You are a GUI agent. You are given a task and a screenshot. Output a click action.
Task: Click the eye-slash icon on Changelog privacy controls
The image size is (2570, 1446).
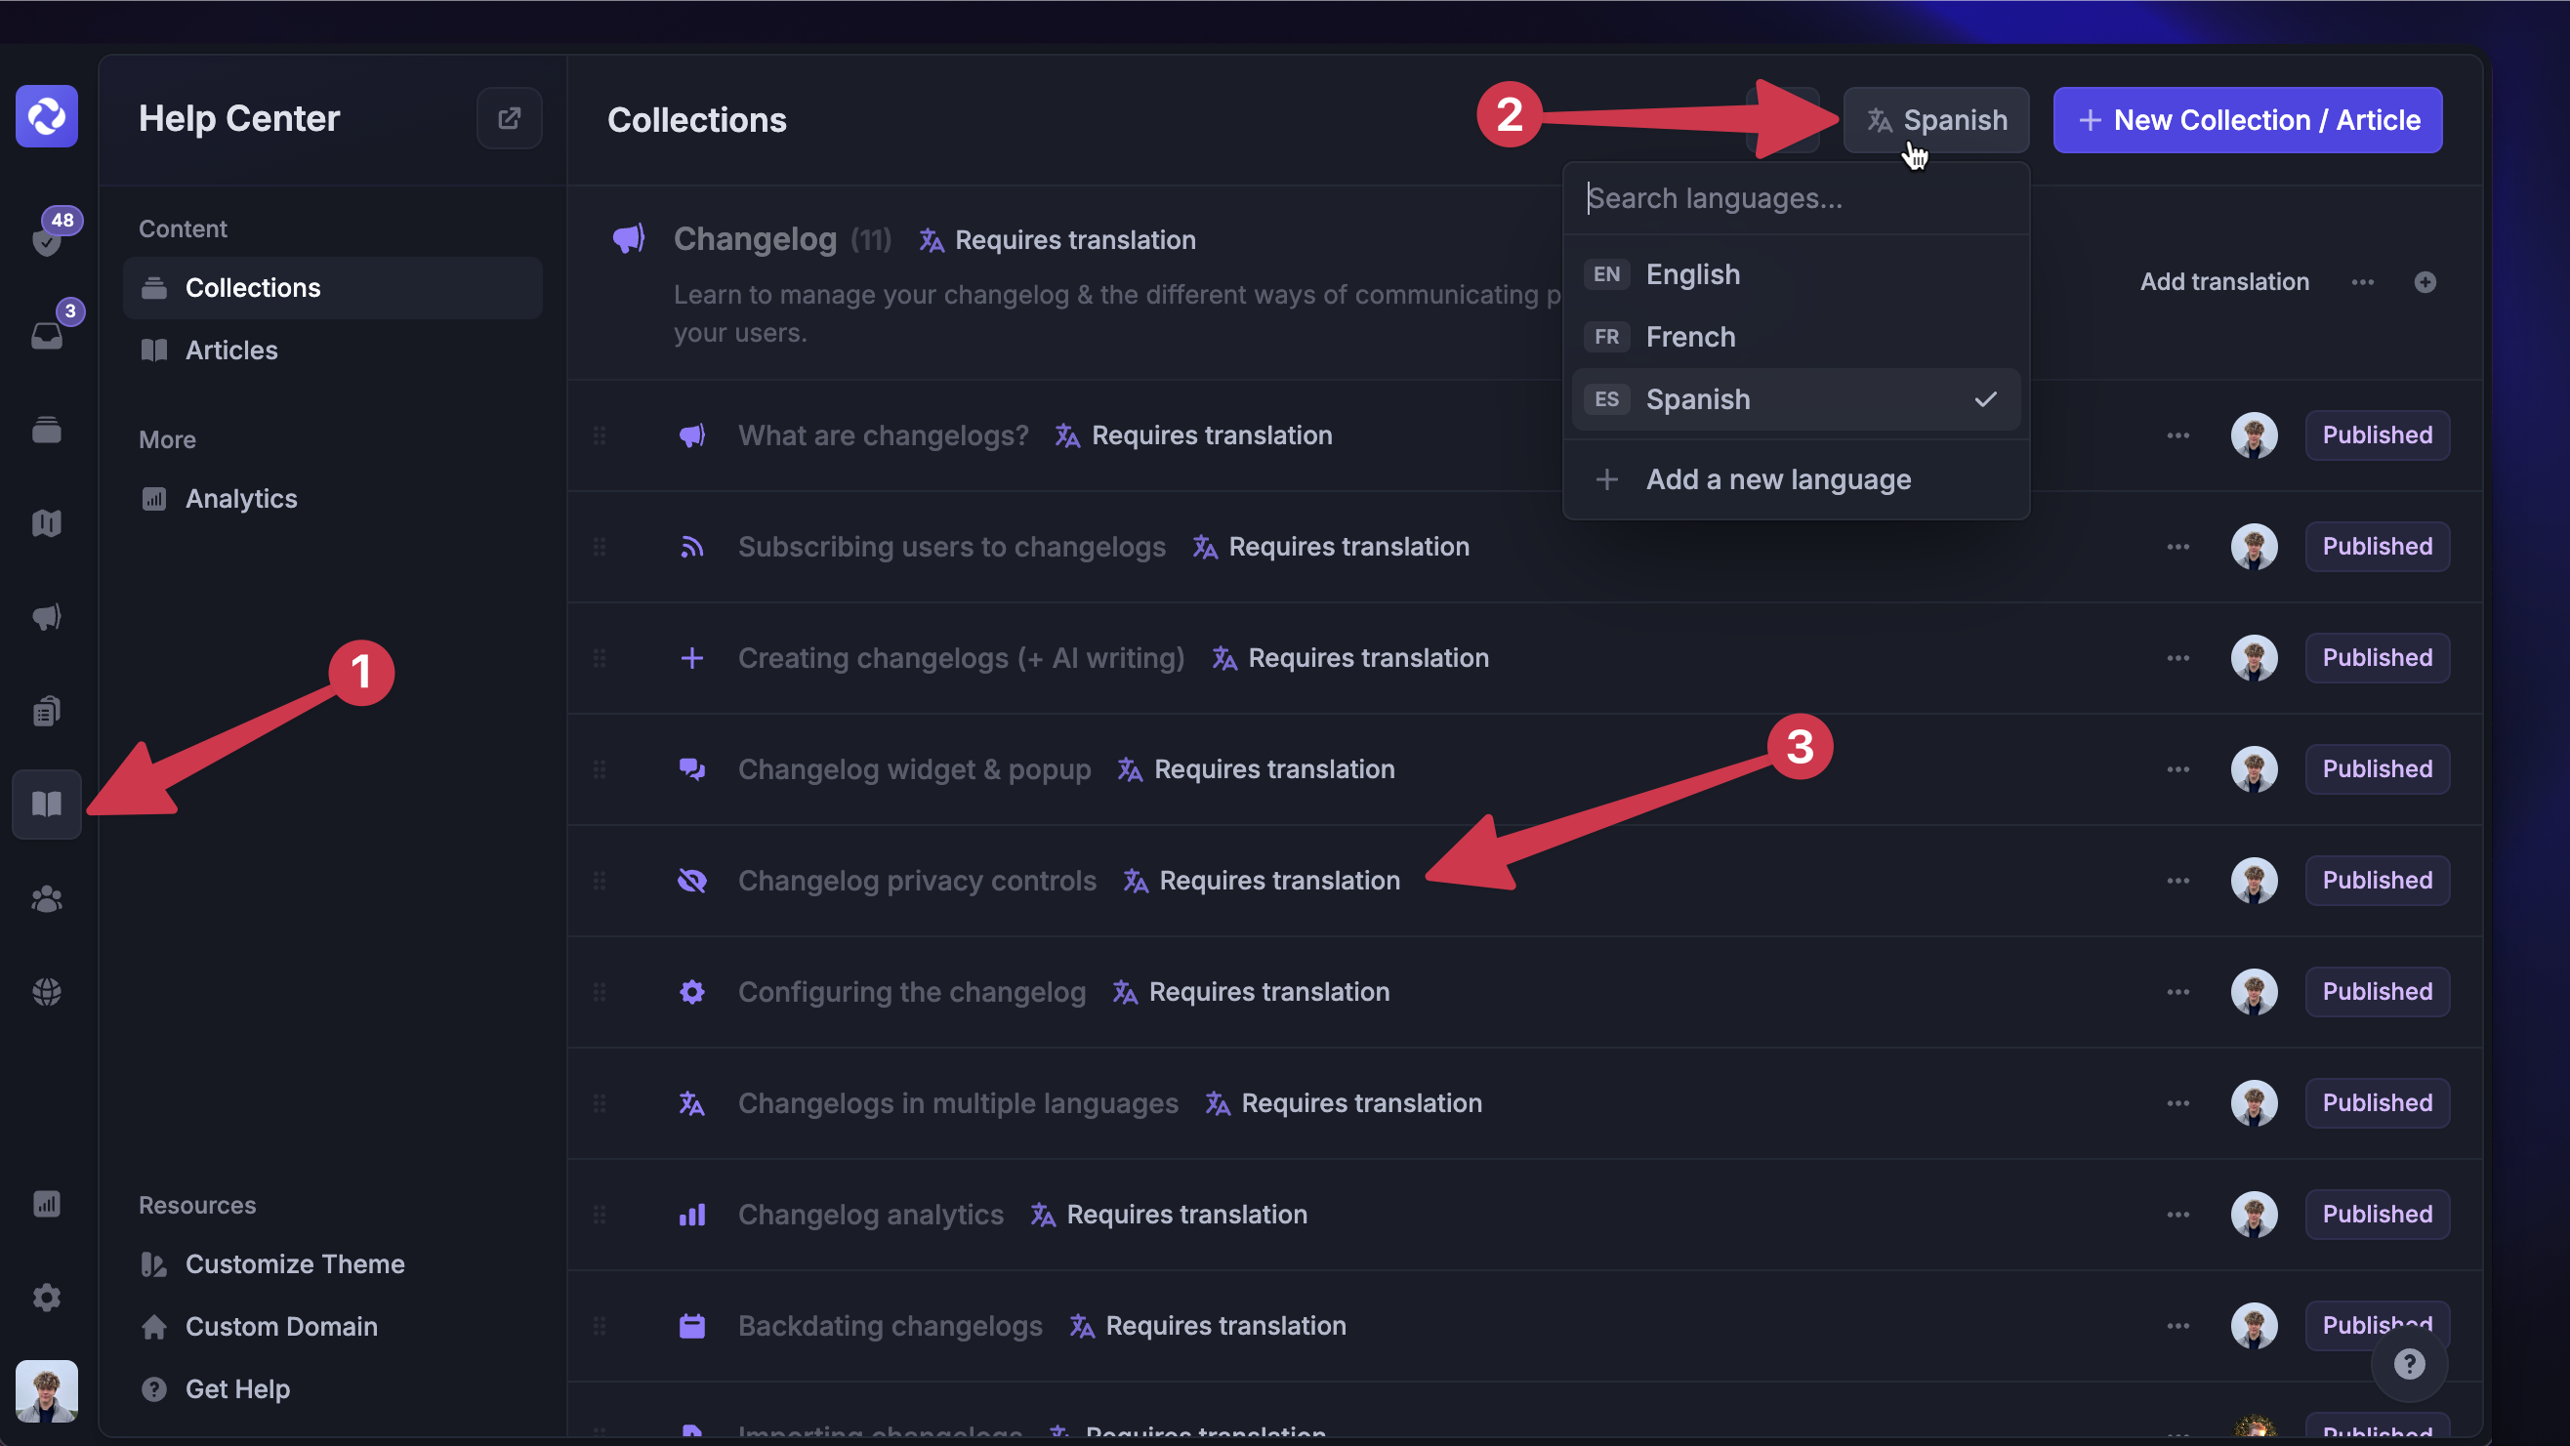(692, 880)
